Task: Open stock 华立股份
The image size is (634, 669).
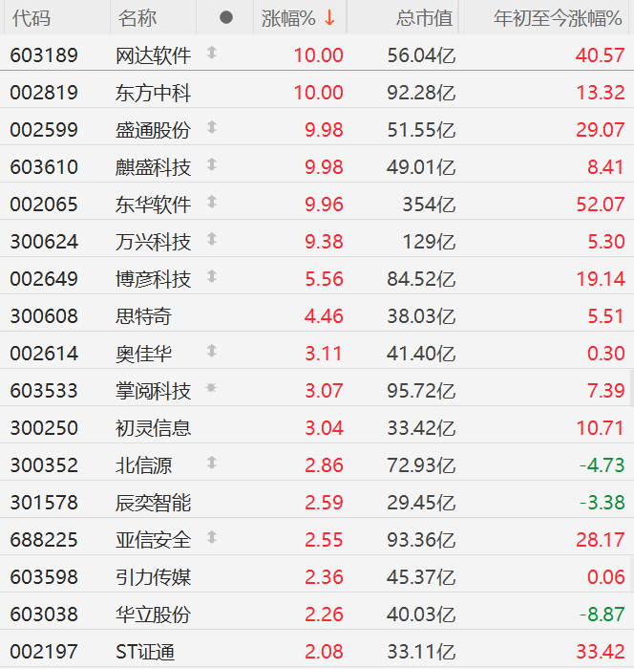Action: (153, 615)
